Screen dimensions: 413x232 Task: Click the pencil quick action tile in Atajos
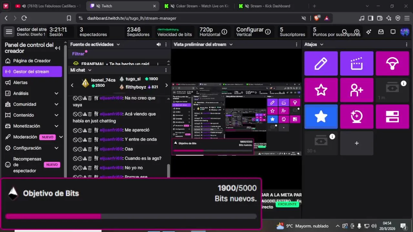coord(321,63)
